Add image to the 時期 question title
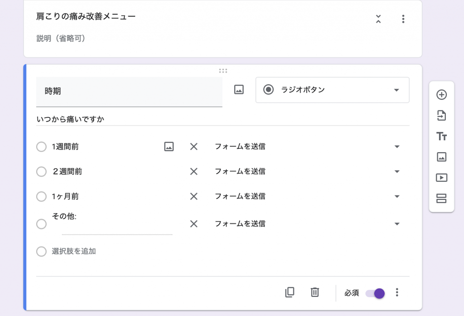 point(239,90)
